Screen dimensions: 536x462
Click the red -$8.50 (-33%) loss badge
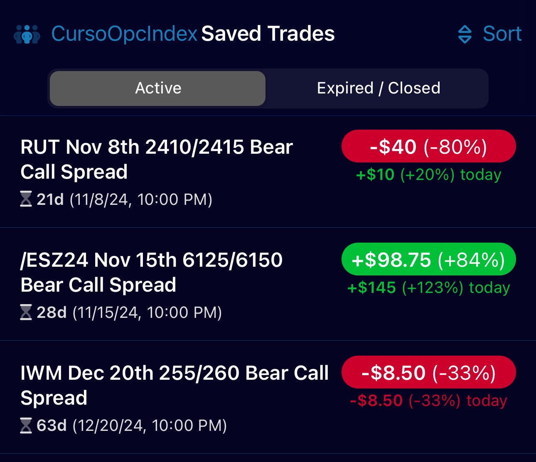(428, 373)
